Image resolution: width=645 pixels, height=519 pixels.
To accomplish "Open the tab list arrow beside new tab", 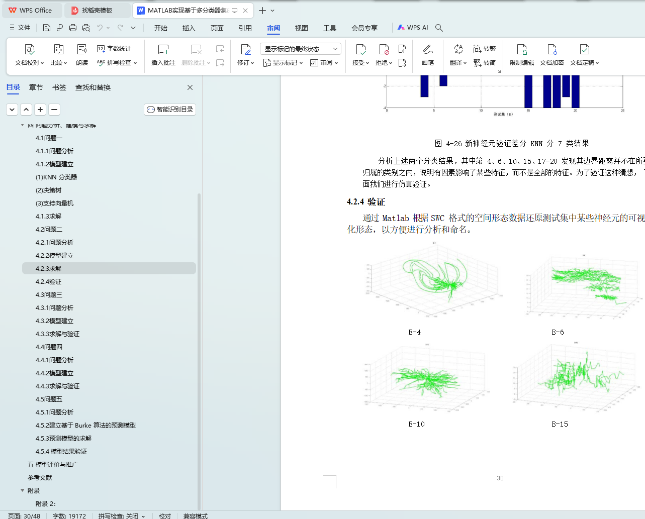I will (272, 11).
